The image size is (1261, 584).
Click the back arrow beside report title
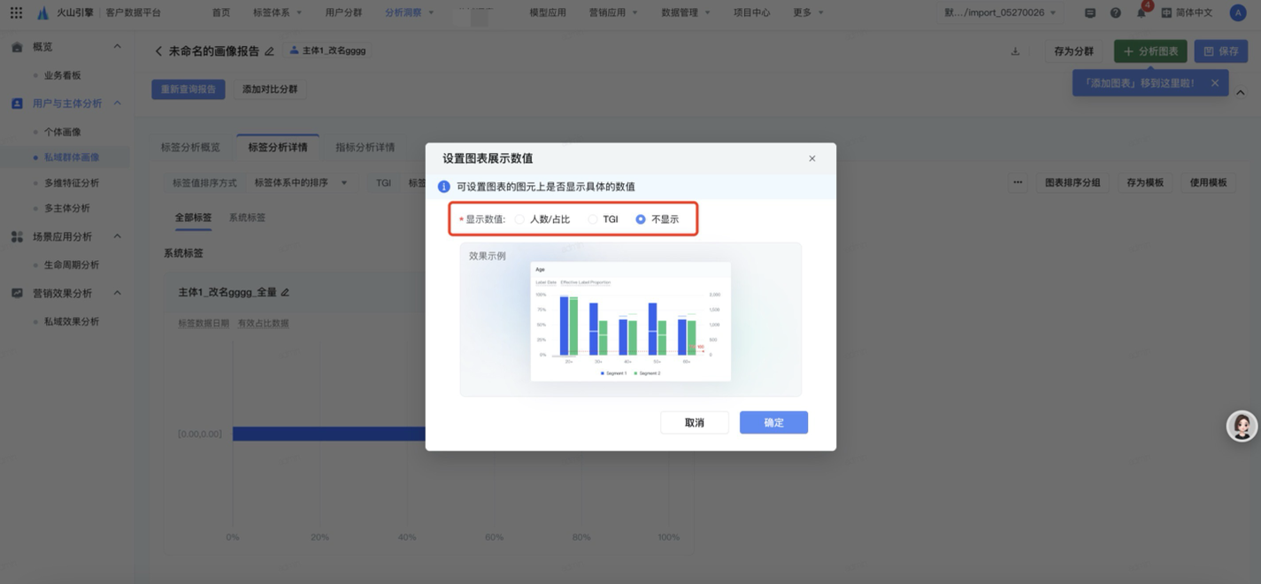tap(159, 51)
